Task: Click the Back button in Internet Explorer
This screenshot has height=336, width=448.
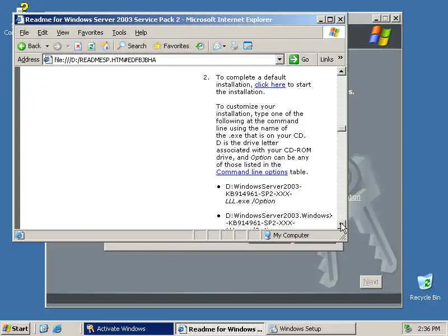Action: [29, 46]
